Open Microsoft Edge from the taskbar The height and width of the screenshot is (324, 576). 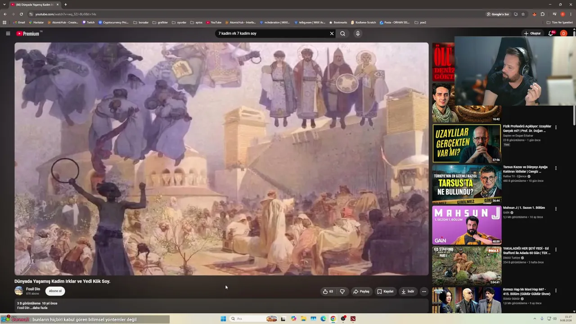coord(323,319)
